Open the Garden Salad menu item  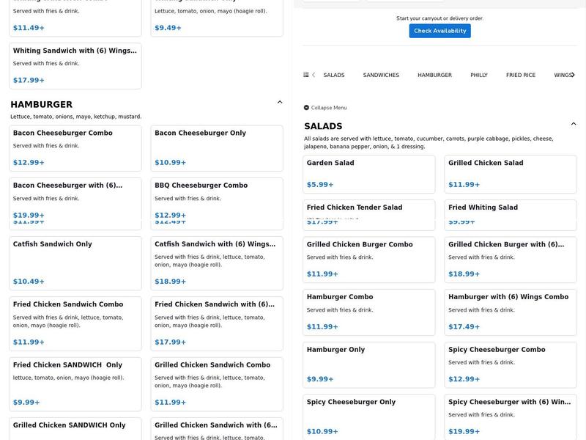[x=368, y=173]
